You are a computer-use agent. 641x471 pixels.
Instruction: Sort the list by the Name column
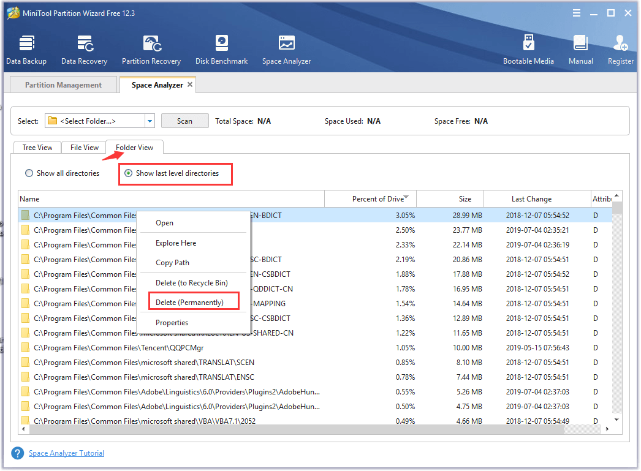[x=172, y=199]
